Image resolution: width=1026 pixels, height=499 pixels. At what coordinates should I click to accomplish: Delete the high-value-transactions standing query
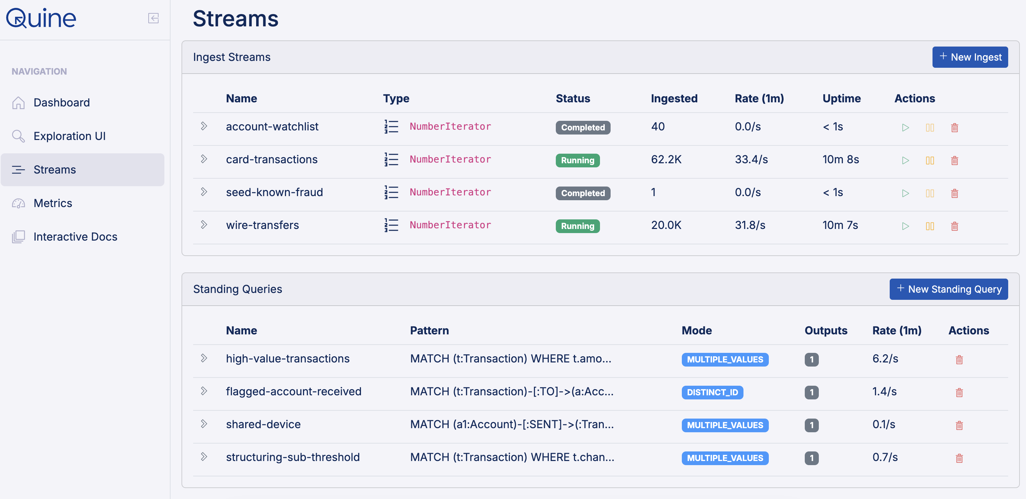[x=959, y=360]
